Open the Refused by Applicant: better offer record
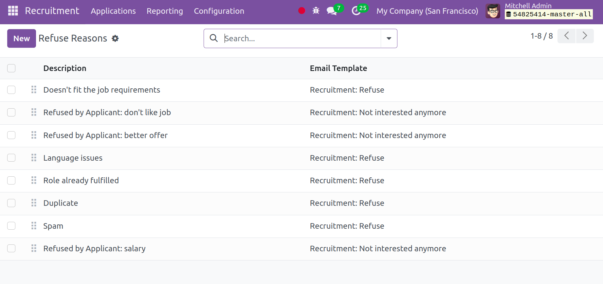The width and height of the screenshot is (603, 284). [x=105, y=135]
